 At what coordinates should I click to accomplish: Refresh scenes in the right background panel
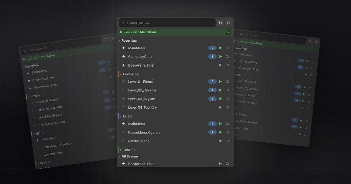[309, 41]
